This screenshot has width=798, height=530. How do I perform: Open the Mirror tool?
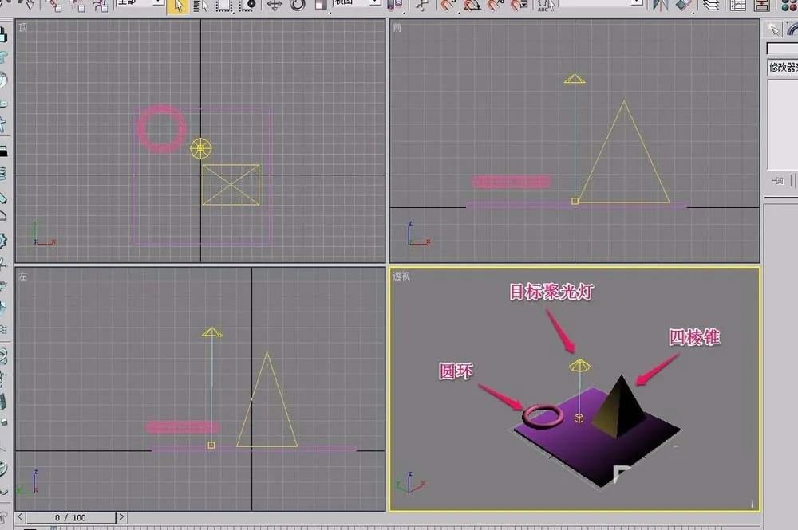click(661, 6)
